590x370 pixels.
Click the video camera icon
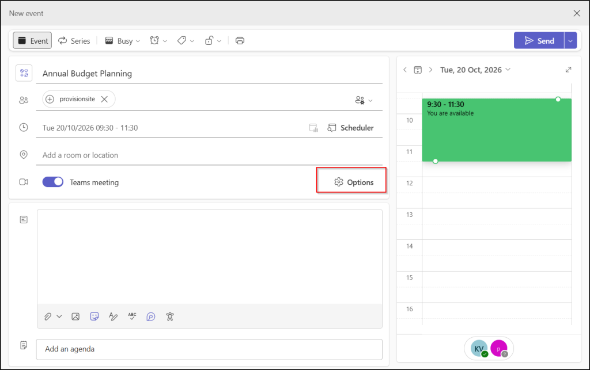click(x=24, y=182)
